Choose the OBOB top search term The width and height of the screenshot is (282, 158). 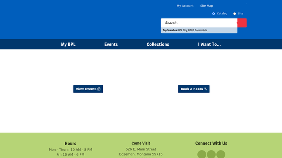pyautogui.click(x=191, y=30)
